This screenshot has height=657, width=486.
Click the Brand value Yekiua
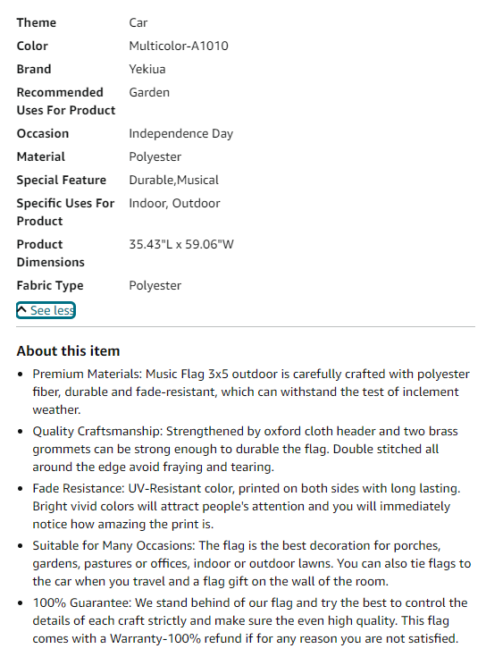147,69
